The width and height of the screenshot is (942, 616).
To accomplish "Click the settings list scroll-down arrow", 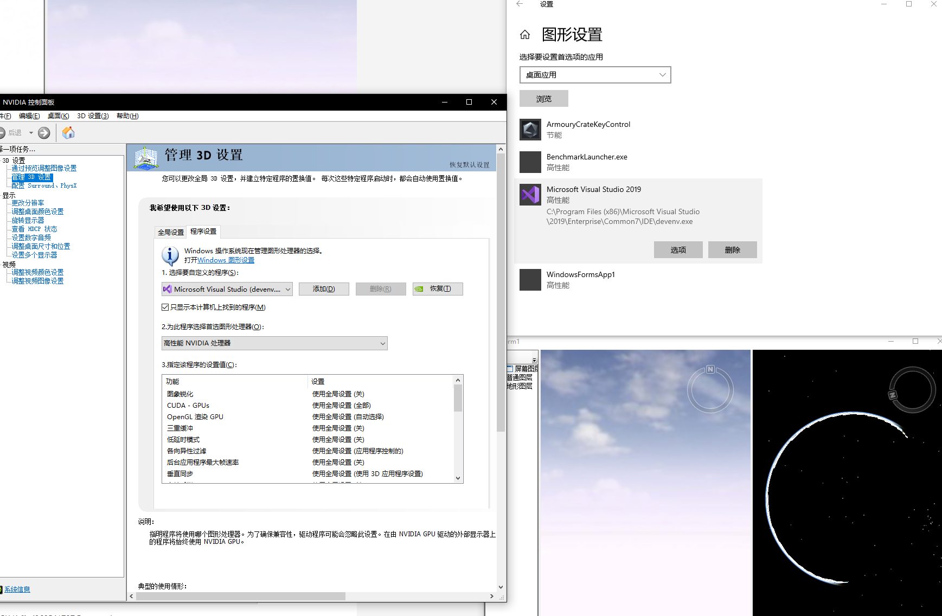I will [x=458, y=478].
